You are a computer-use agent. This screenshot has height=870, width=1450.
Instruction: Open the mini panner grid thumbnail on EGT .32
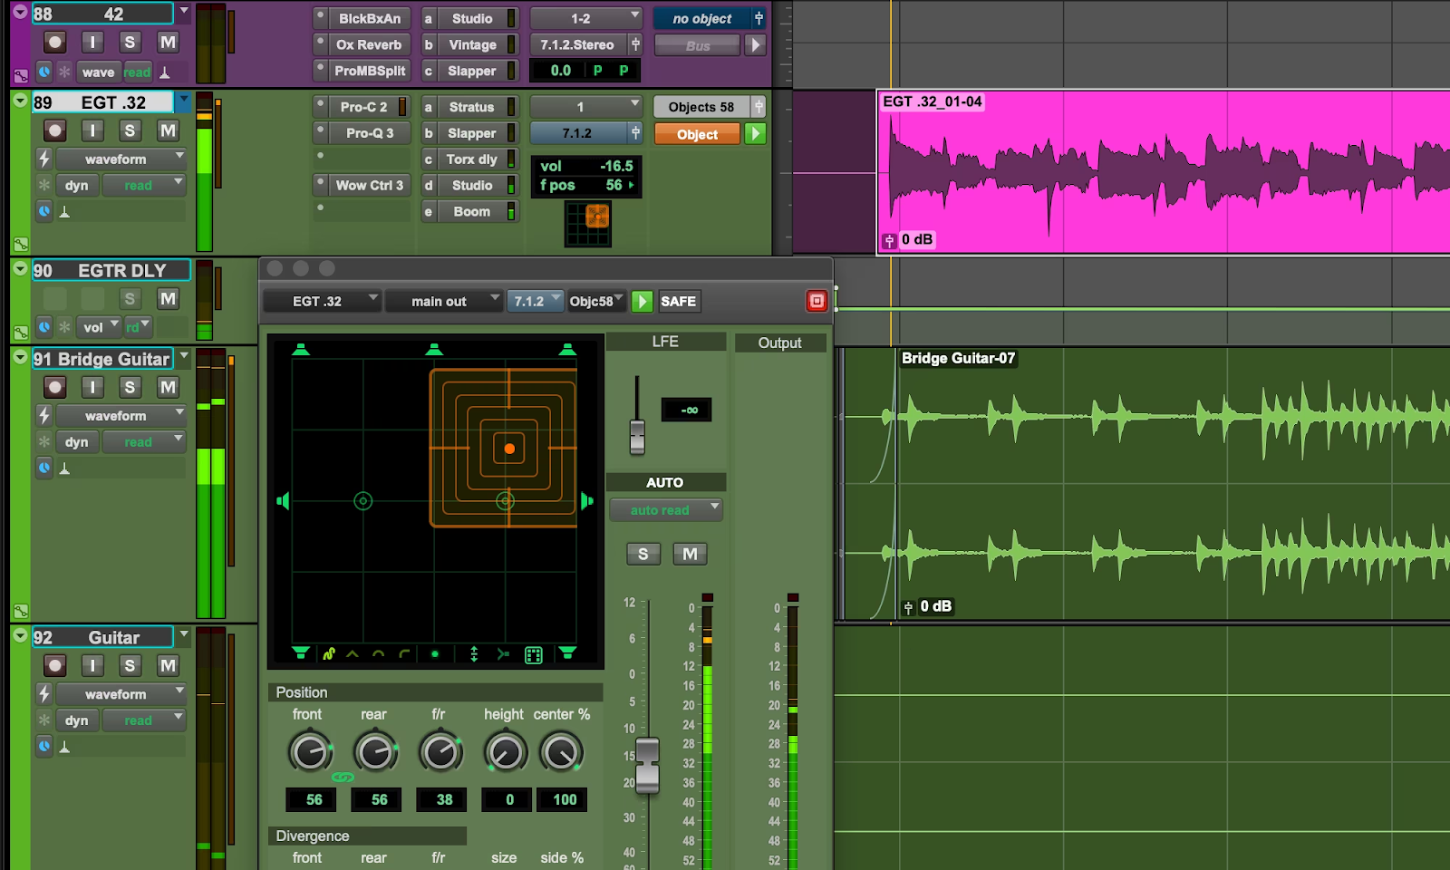pyautogui.click(x=588, y=223)
